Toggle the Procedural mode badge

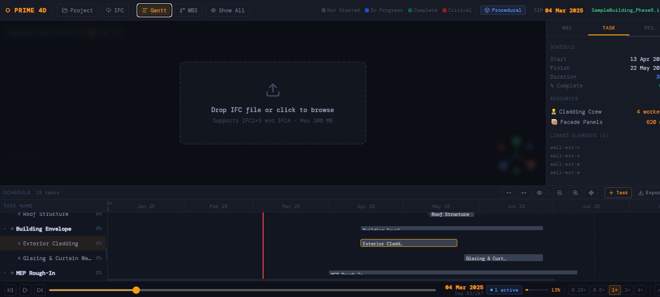pyautogui.click(x=503, y=10)
